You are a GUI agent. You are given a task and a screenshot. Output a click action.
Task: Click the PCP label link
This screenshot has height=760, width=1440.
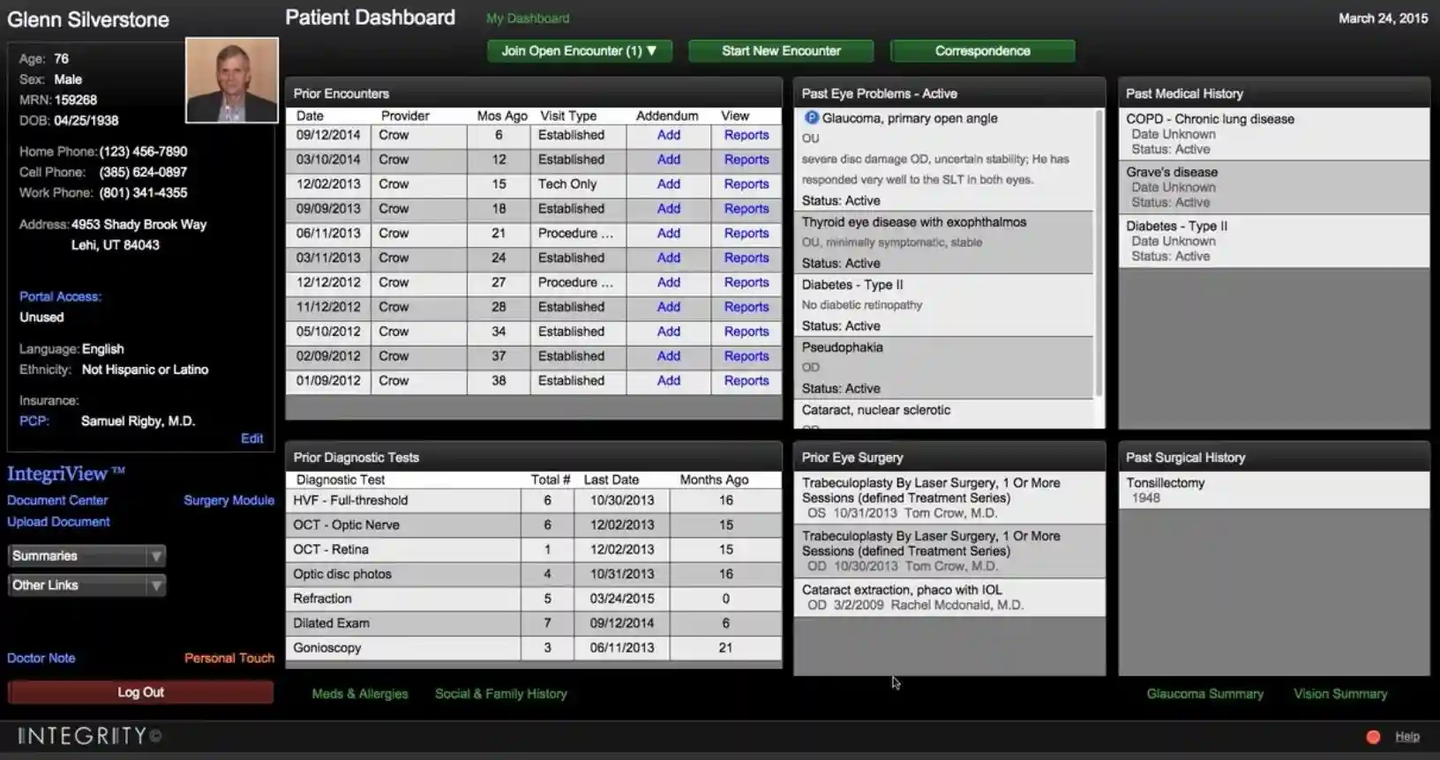[x=34, y=421]
